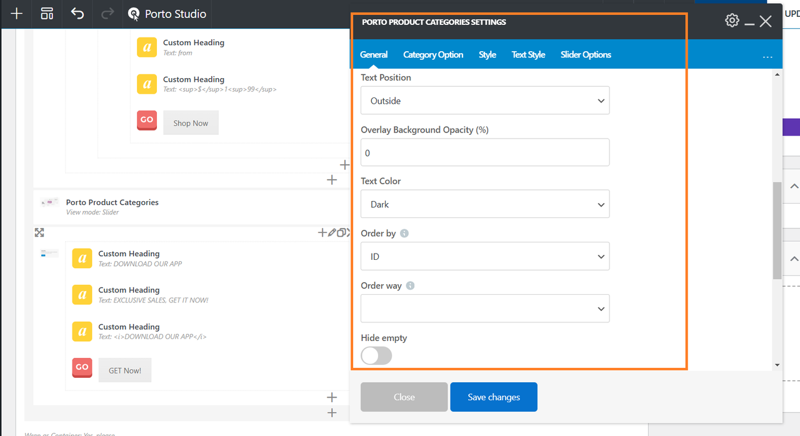
Task: Switch to the Style tab
Action: (487, 54)
